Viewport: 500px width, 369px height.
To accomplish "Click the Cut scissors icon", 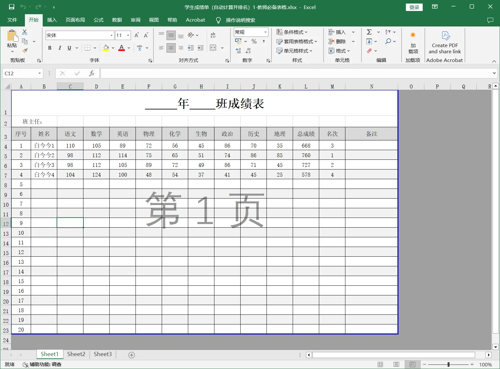I will (25, 32).
